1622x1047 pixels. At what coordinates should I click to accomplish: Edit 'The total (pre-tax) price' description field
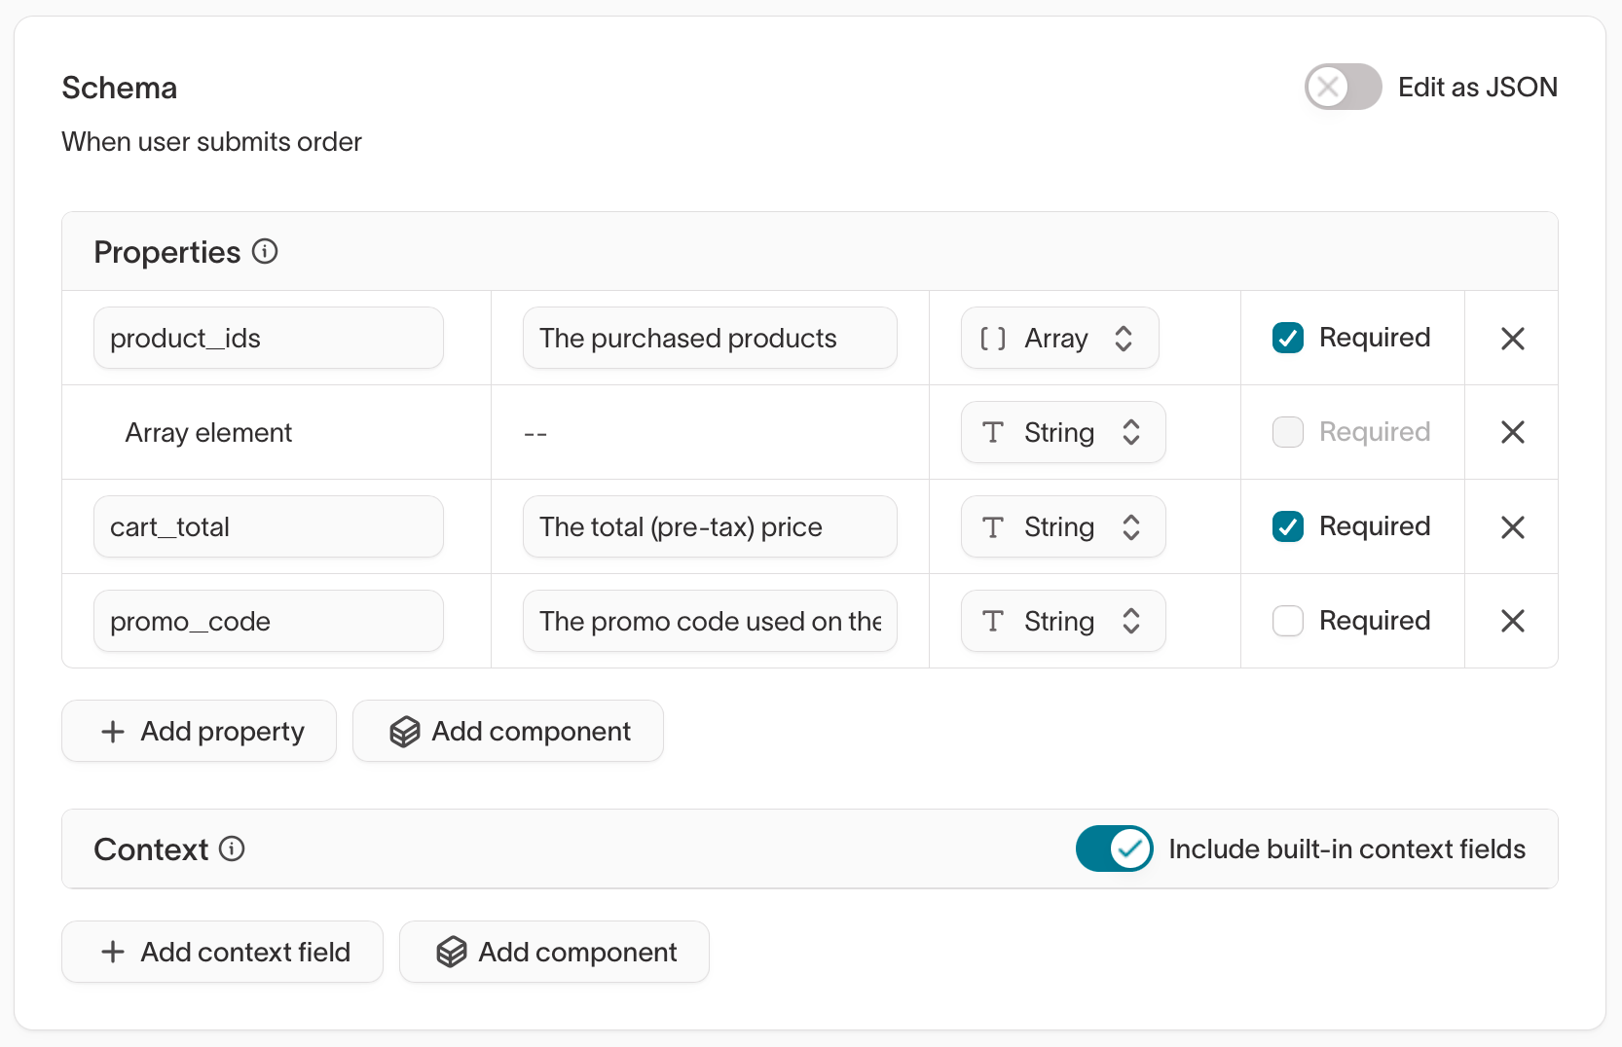[x=710, y=526]
